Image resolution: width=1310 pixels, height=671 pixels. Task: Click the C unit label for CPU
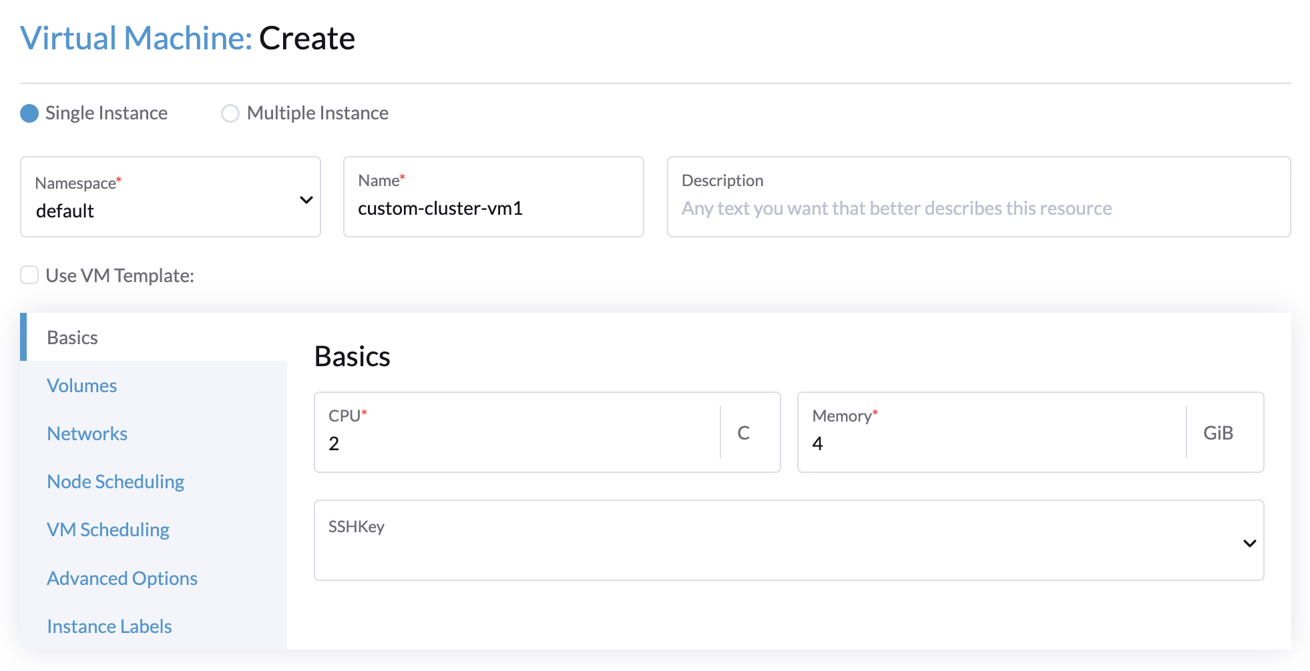pos(743,433)
